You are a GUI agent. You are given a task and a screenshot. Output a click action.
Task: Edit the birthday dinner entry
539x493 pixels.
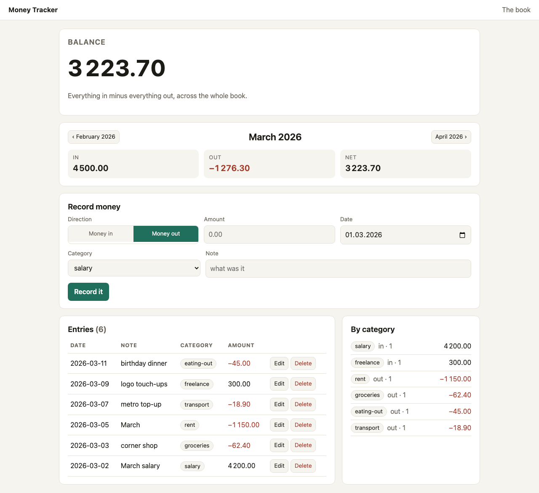[x=279, y=363]
